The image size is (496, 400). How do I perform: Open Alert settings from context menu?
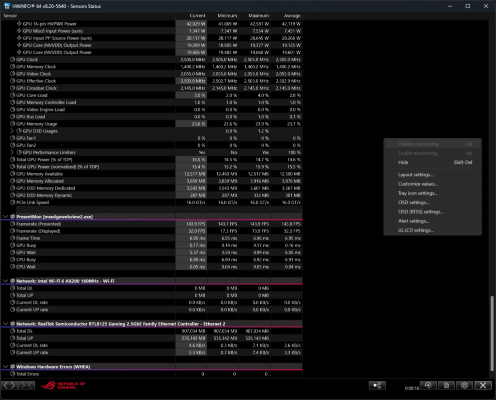point(432,221)
